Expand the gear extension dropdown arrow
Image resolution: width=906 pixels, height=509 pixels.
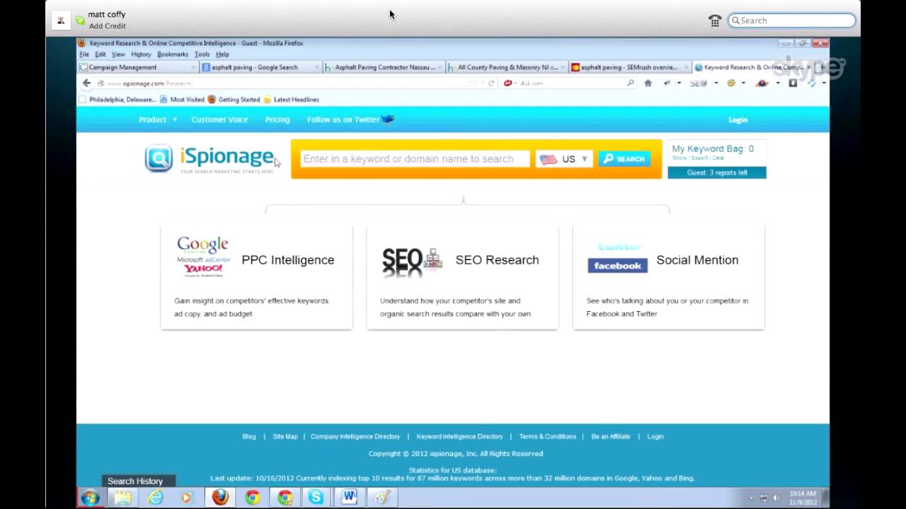click(742, 83)
